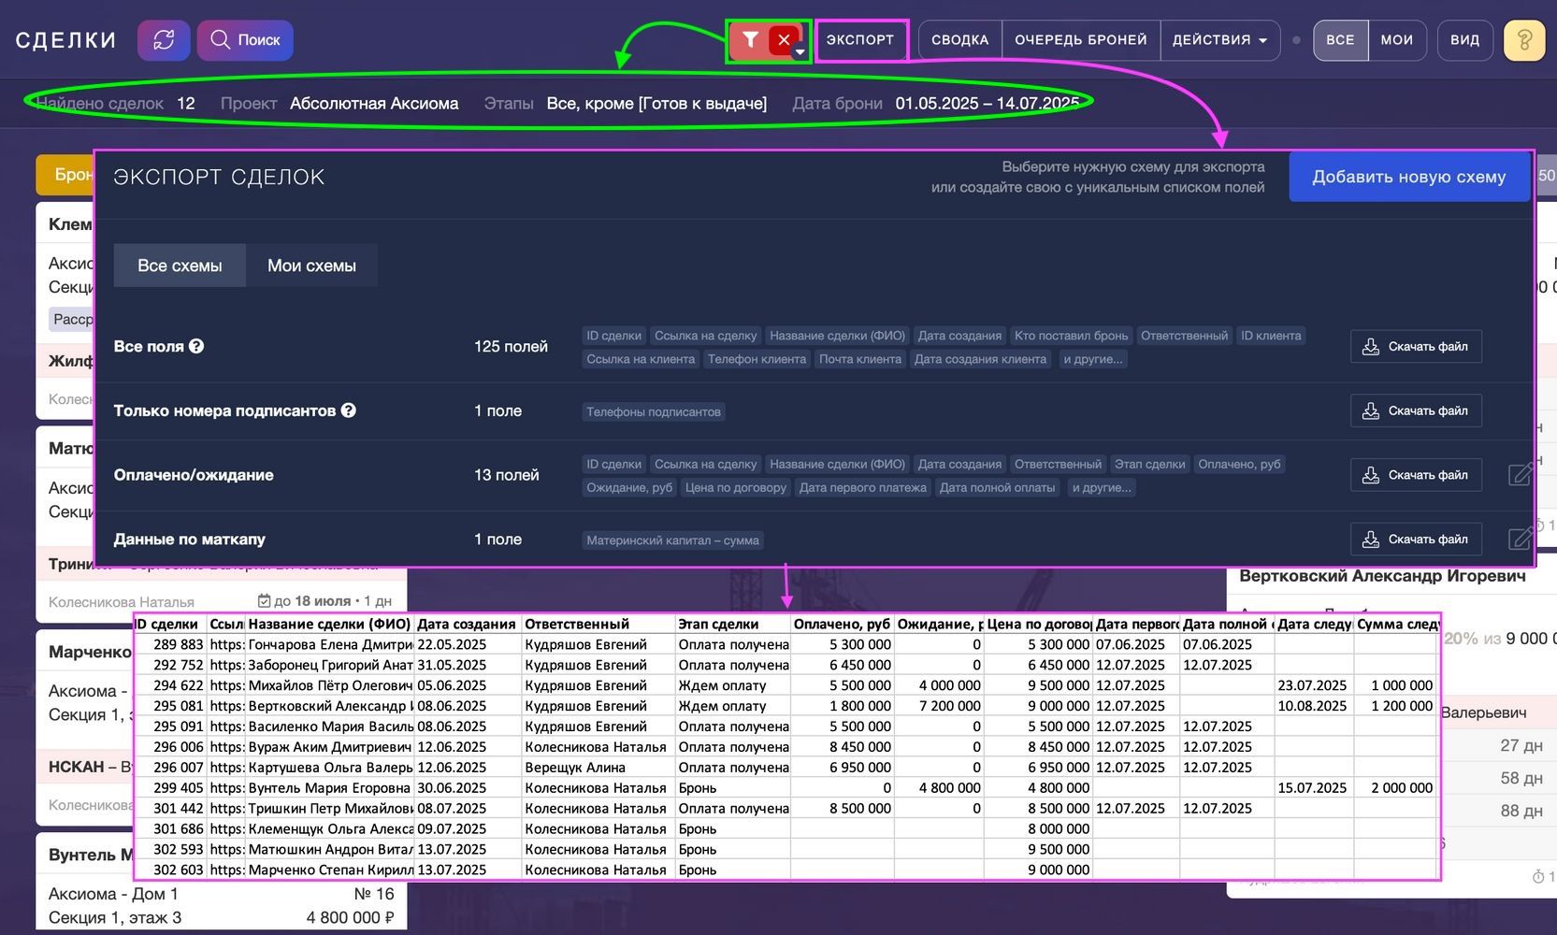Clear filter with red X icon

[x=784, y=40]
